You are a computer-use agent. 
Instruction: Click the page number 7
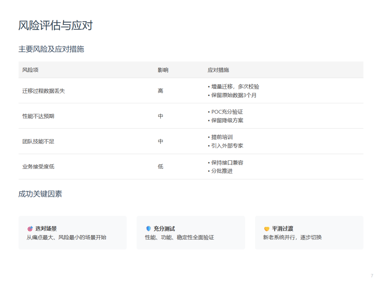point(372,276)
